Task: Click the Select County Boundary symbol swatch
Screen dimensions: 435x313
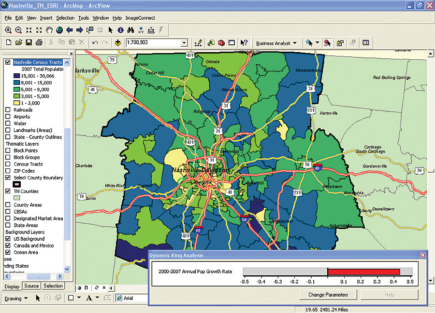Action: point(16,184)
